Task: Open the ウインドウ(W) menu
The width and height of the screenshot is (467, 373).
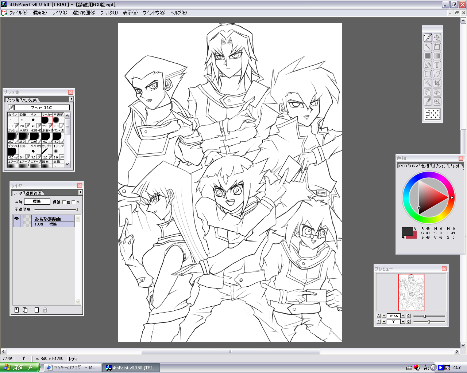Action: pos(154,13)
